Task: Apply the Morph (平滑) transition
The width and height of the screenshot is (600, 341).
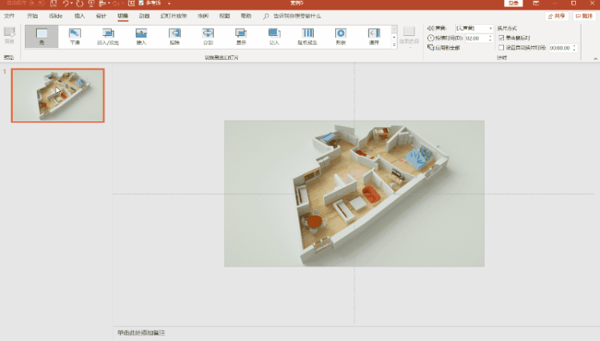Action: pos(75,37)
